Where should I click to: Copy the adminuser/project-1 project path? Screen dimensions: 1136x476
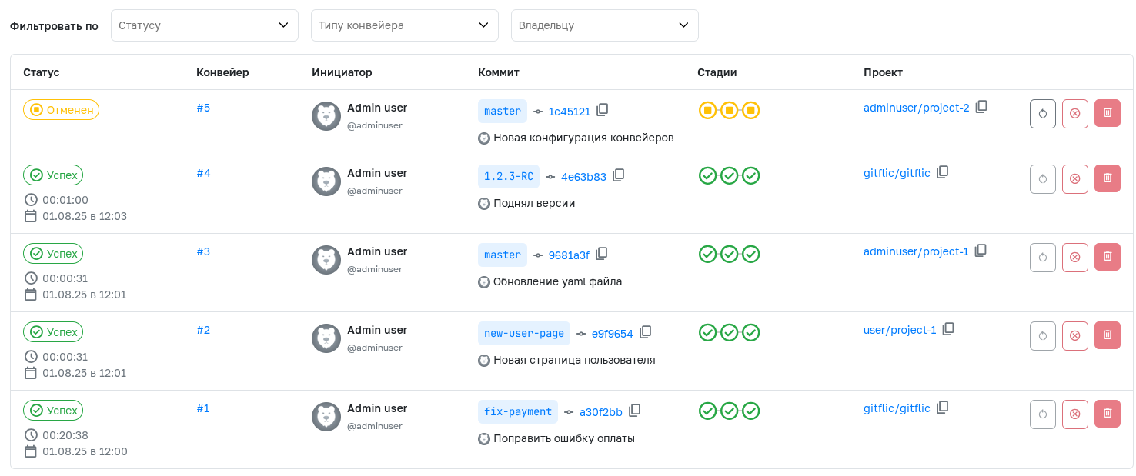pos(981,251)
